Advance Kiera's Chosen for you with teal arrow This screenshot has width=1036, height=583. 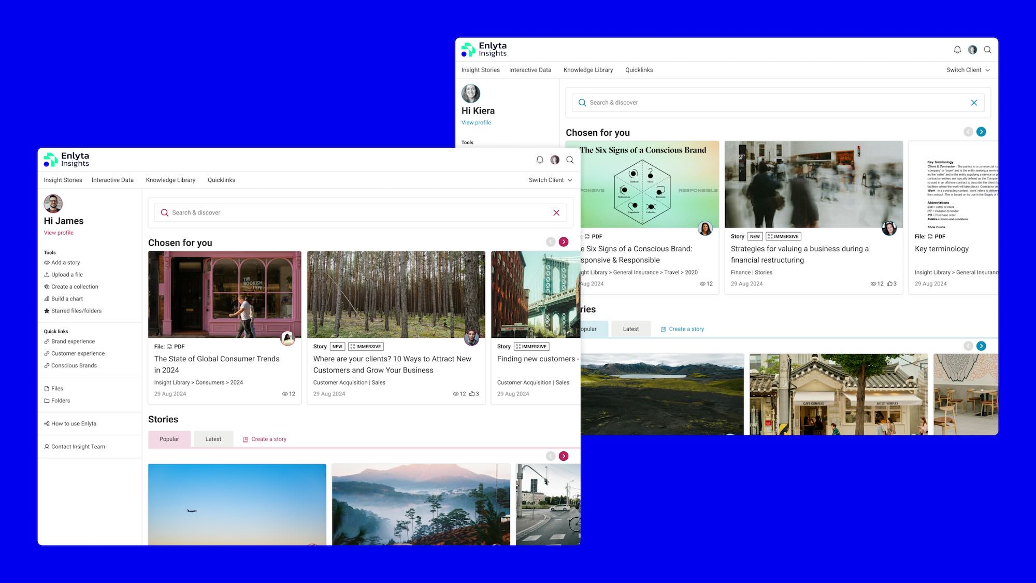coord(981,132)
